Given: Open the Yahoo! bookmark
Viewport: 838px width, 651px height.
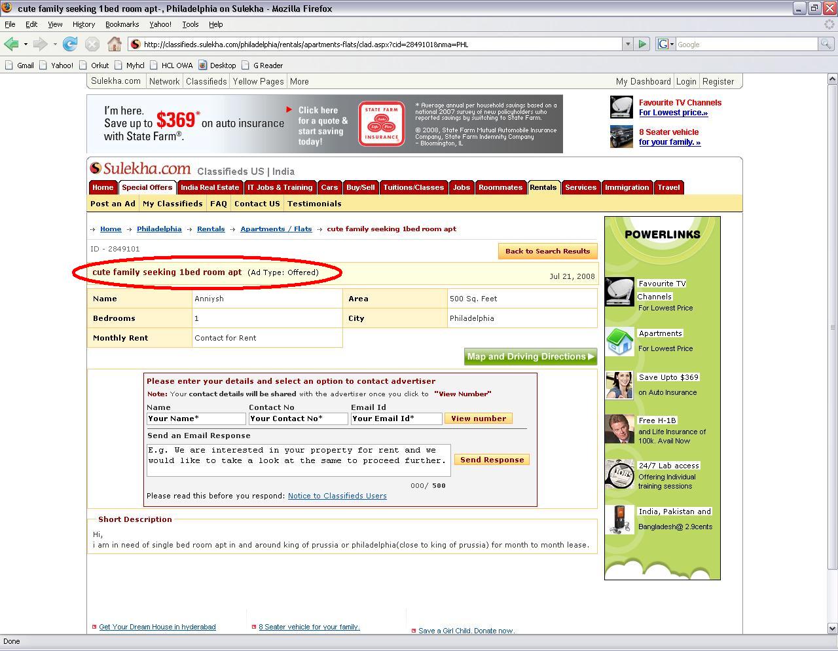Looking at the screenshot, I should [x=57, y=65].
